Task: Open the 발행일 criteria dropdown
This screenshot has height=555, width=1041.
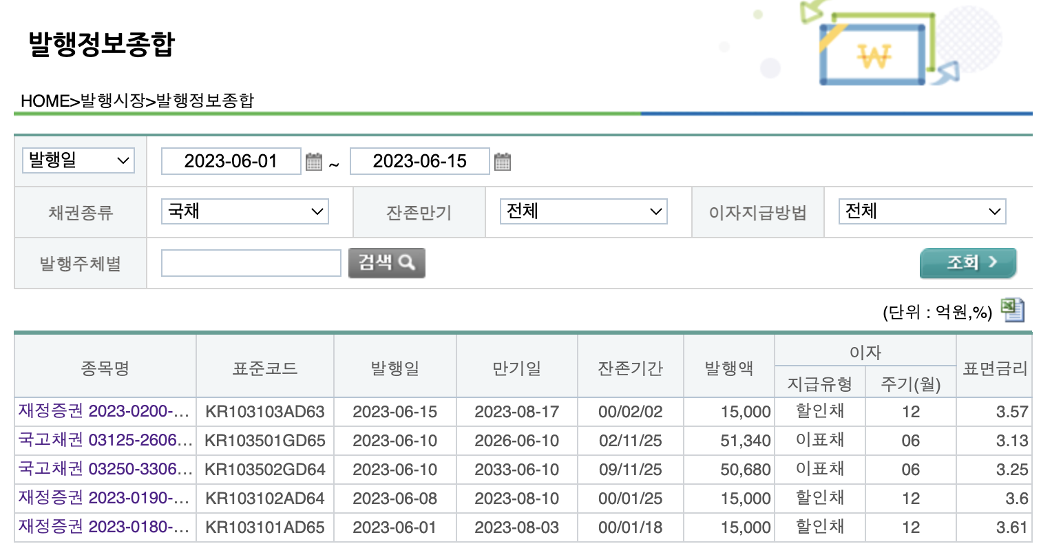Action: pos(77,160)
